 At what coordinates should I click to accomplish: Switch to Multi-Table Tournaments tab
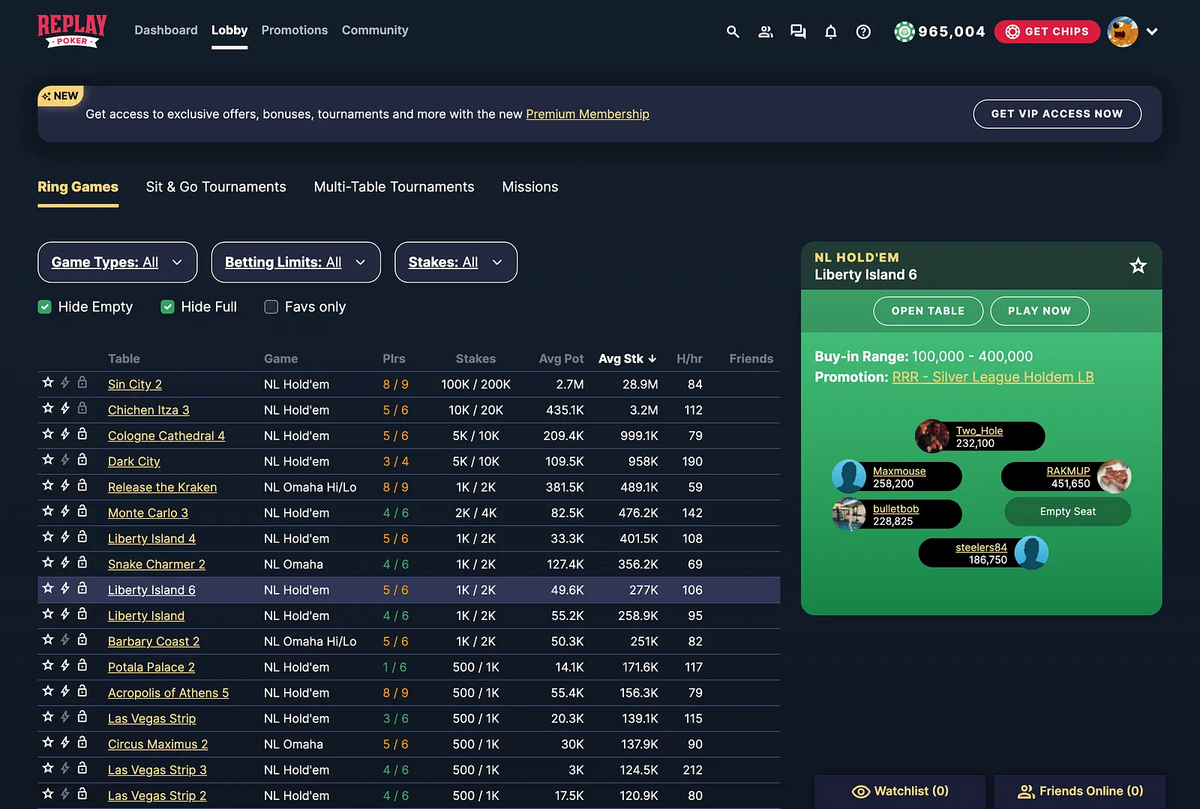394,187
